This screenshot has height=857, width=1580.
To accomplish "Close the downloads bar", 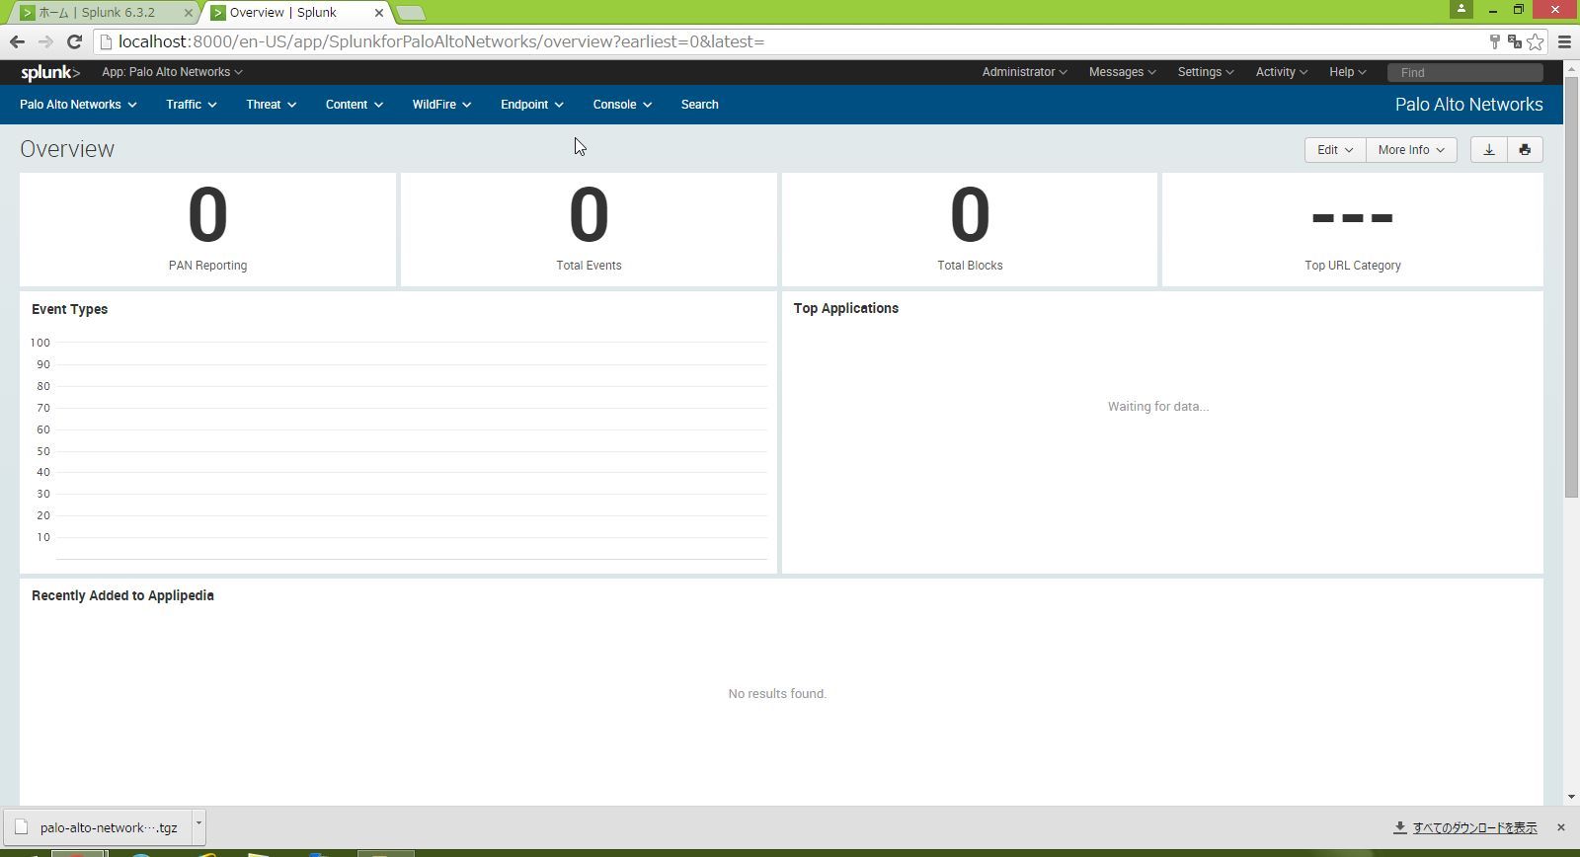I will pos(1560,827).
